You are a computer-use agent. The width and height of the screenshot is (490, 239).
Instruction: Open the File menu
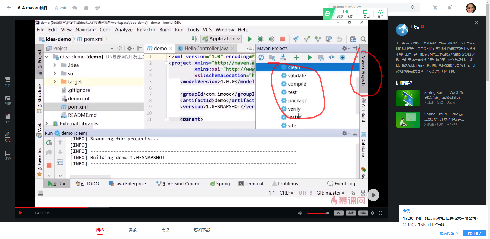pos(40,30)
